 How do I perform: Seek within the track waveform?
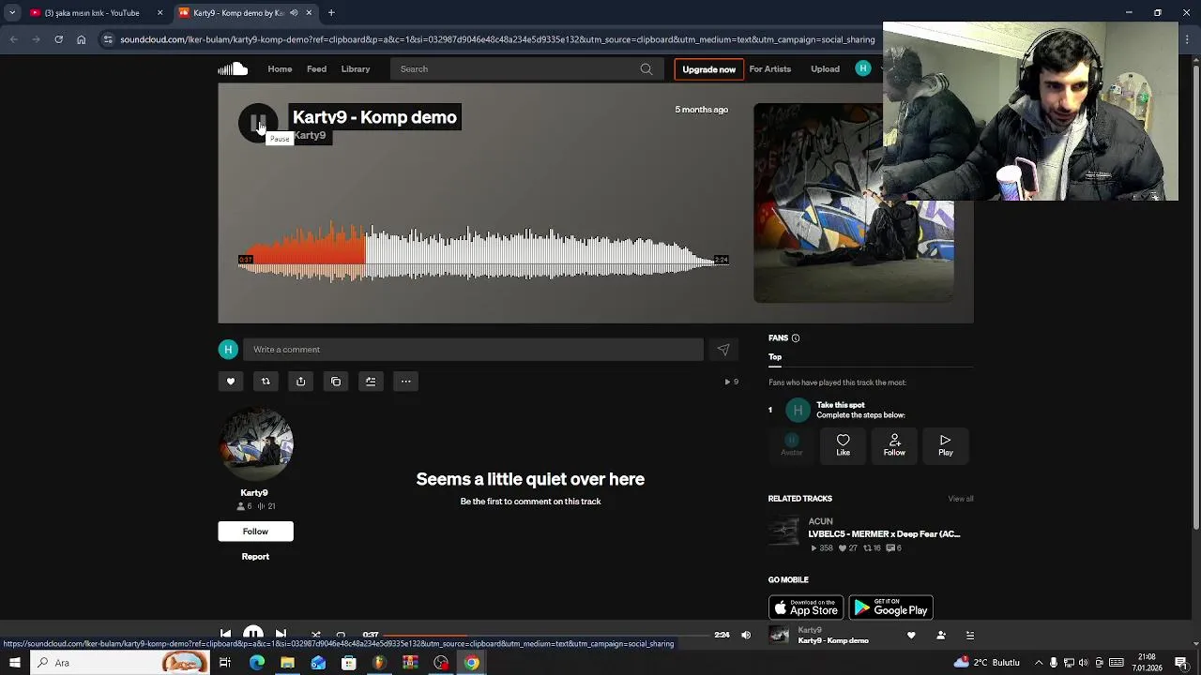(x=483, y=253)
